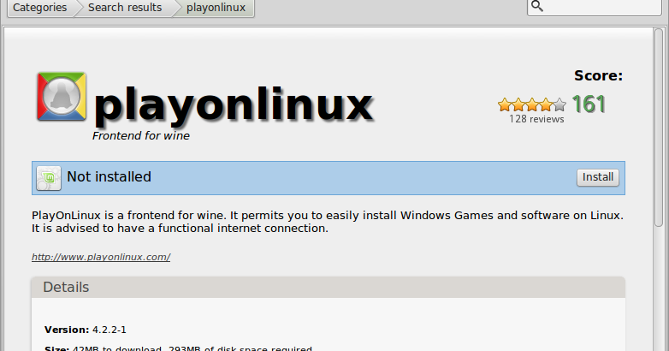Focus the search input field

tap(595, 7)
